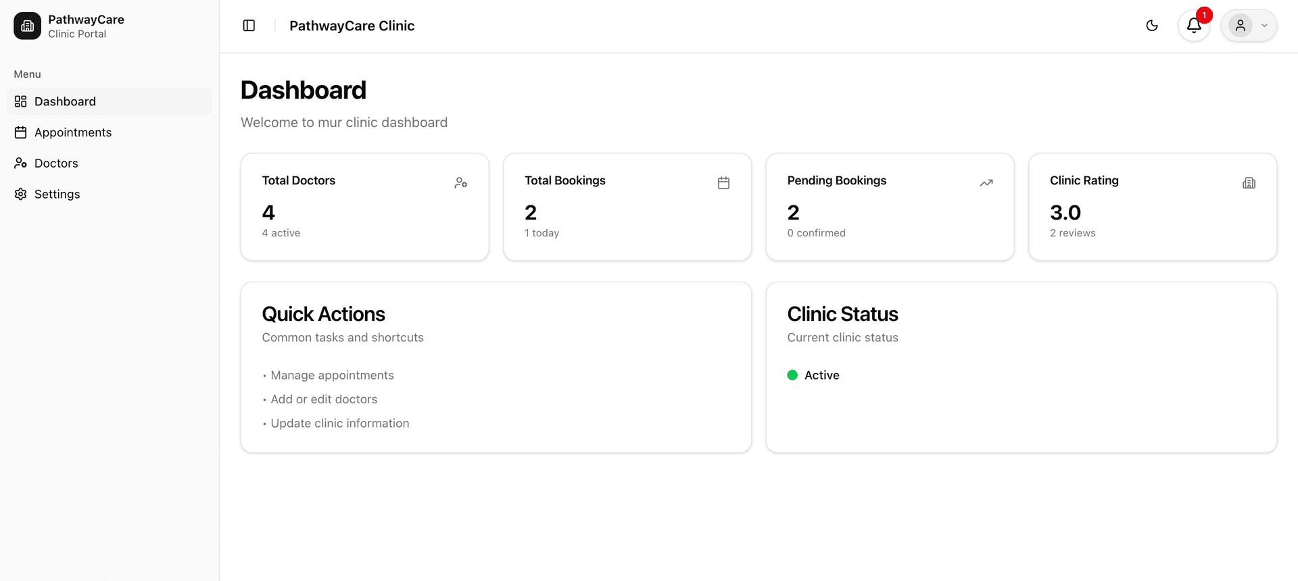This screenshot has width=1298, height=581.
Task: Open the user account dropdown menu
Action: tap(1249, 26)
